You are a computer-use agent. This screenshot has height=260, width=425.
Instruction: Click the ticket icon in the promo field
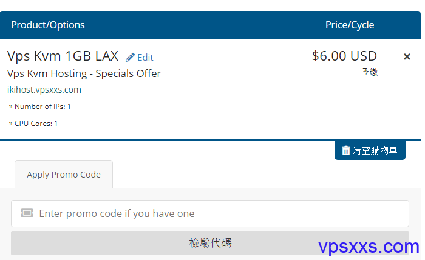(x=27, y=213)
